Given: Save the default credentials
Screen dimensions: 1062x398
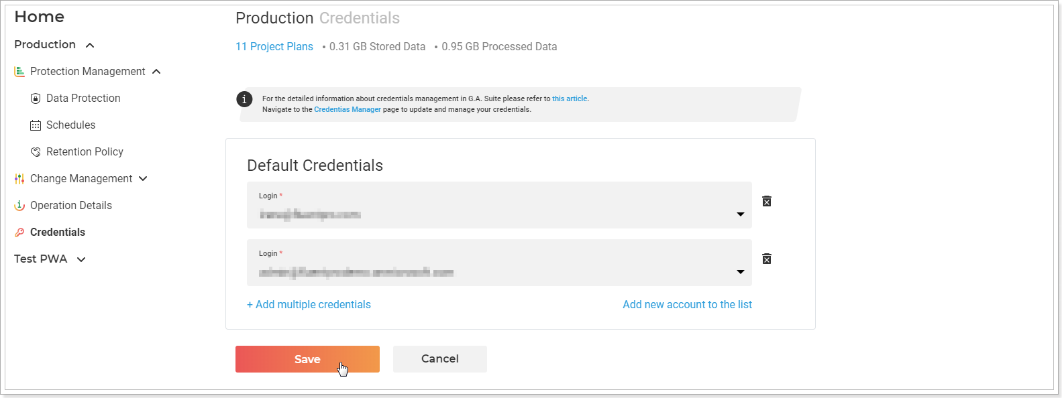Looking at the screenshot, I should (307, 359).
